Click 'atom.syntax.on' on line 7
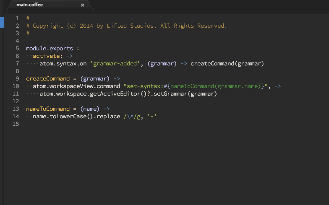 click(63, 64)
